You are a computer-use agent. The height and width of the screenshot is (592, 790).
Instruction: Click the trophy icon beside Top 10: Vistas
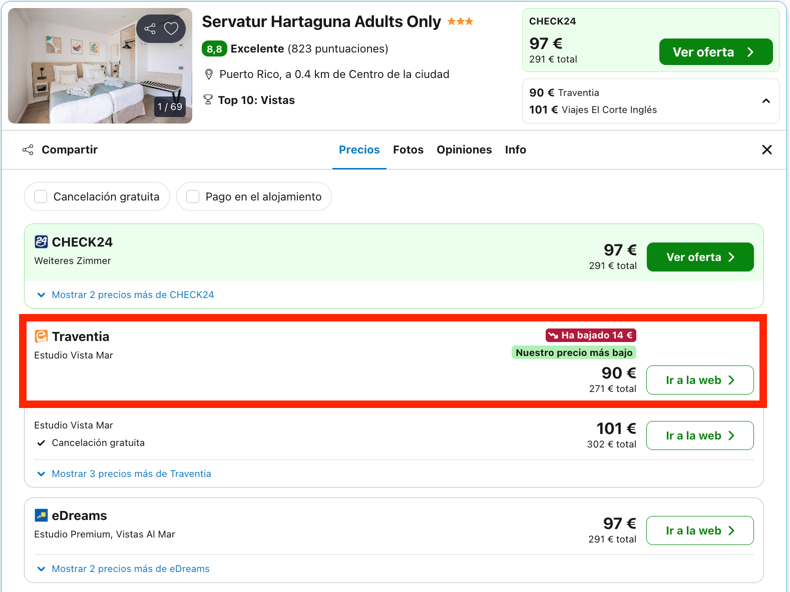click(208, 100)
